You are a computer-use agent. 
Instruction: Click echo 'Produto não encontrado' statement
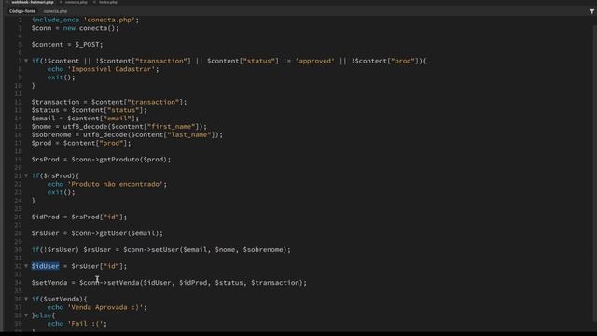(107, 184)
